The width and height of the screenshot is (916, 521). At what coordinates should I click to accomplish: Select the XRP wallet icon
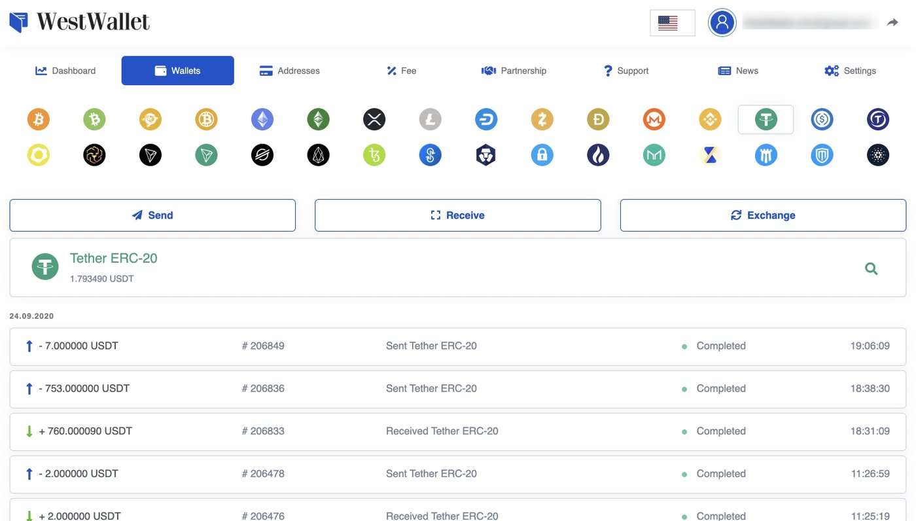[374, 120]
